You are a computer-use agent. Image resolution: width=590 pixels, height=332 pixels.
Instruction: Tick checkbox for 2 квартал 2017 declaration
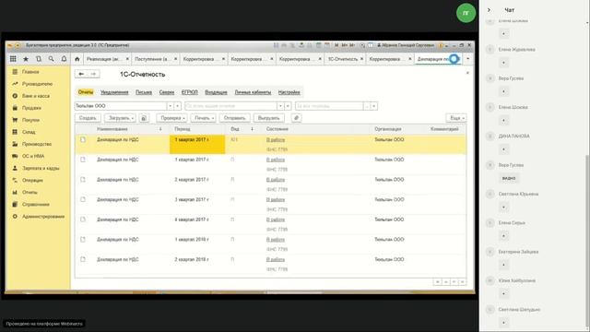(83, 180)
